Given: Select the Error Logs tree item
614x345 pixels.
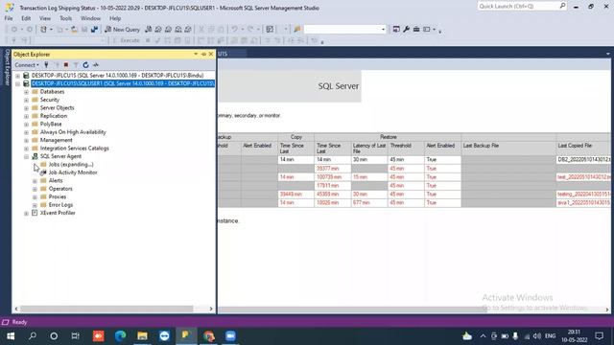Looking at the screenshot, I should (x=60, y=205).
